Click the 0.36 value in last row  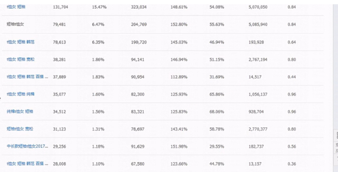[x=292, y=164]
